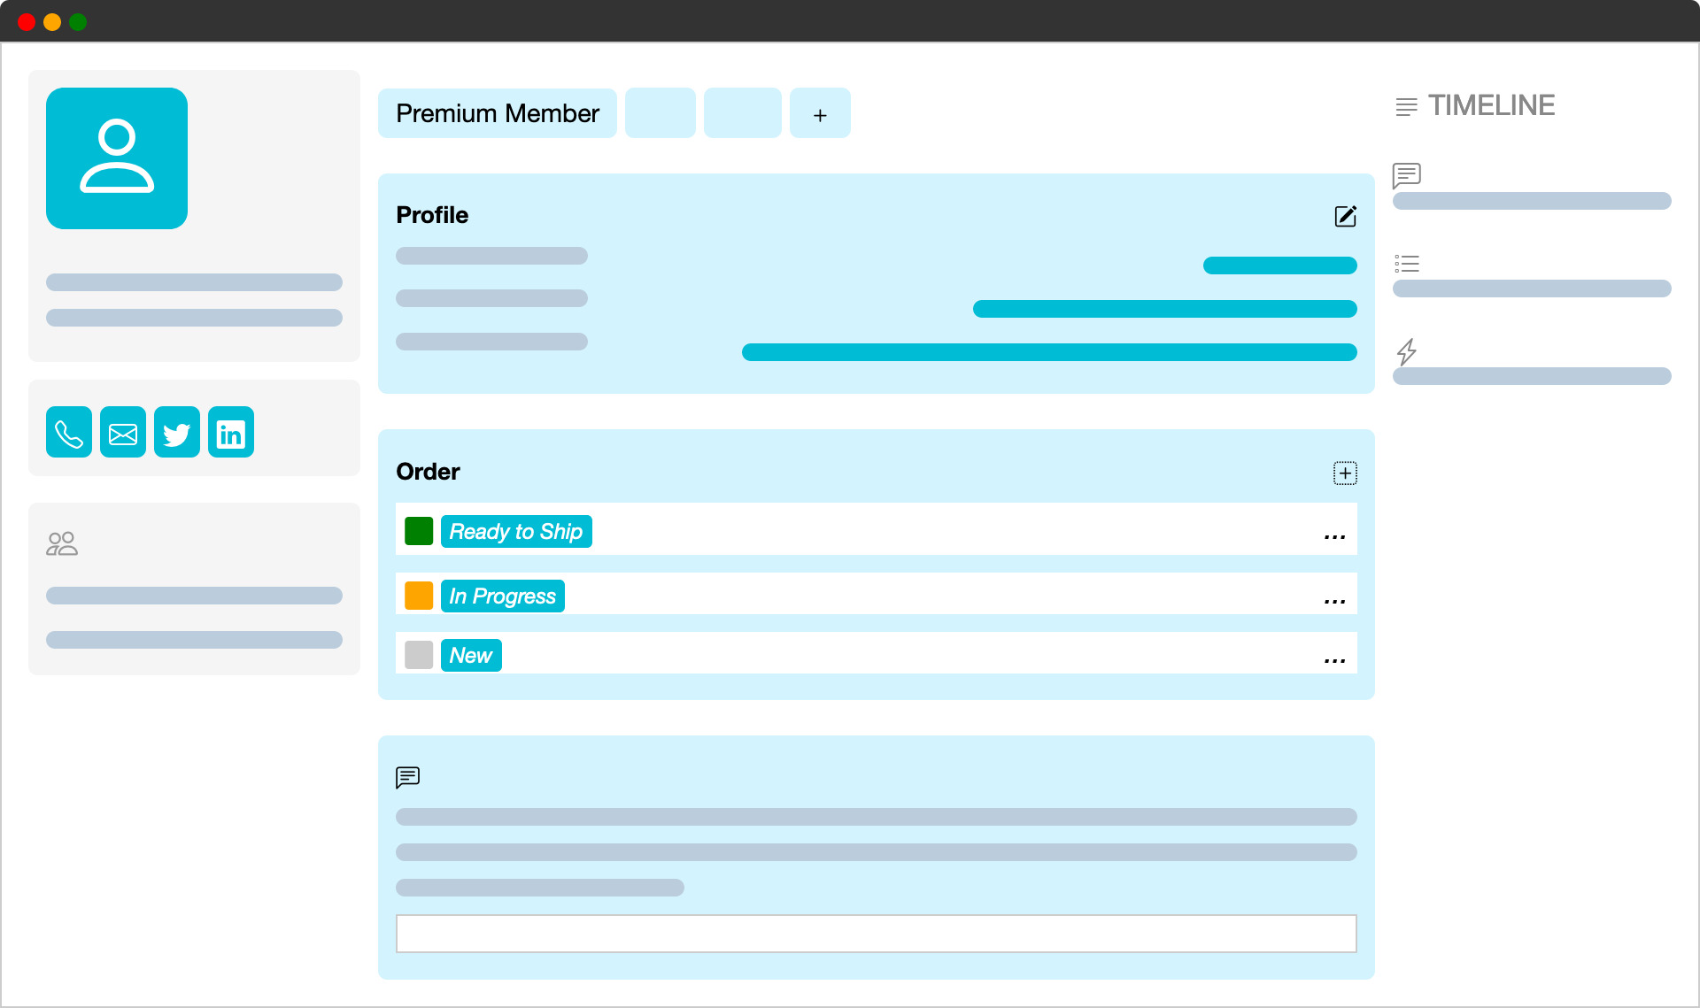Screen dimensions: 1700x1008
Task: Open options for Ready to Ship order
Action: pyautogui.click(x=1334, y=535)
